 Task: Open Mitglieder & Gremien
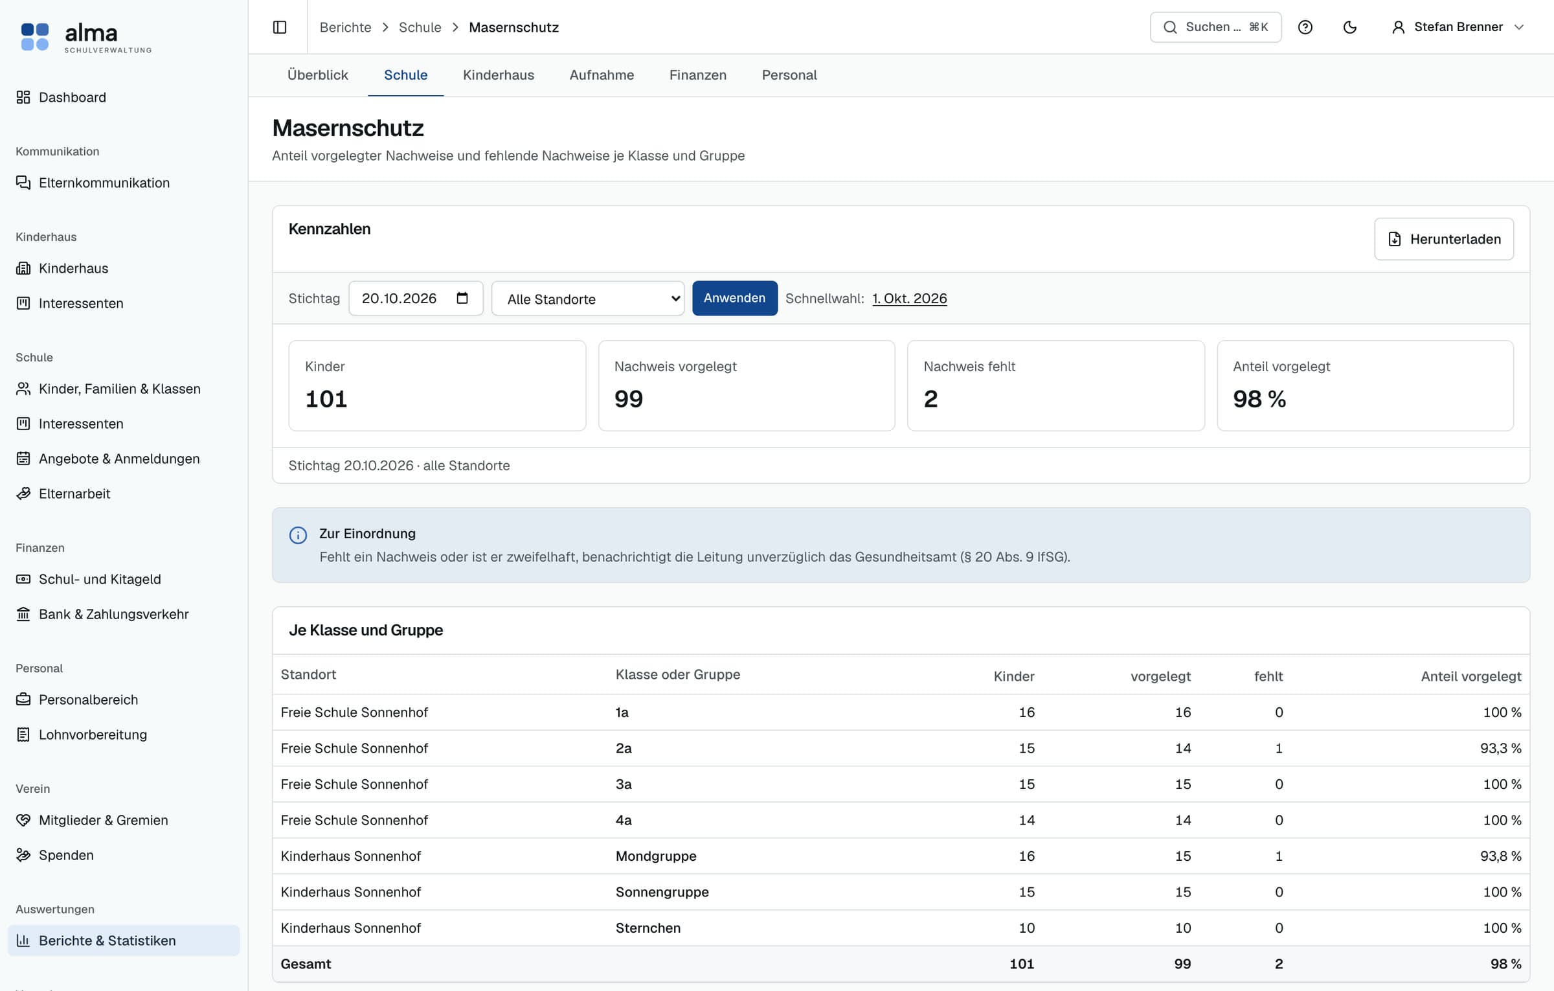(x=124, y=820)
